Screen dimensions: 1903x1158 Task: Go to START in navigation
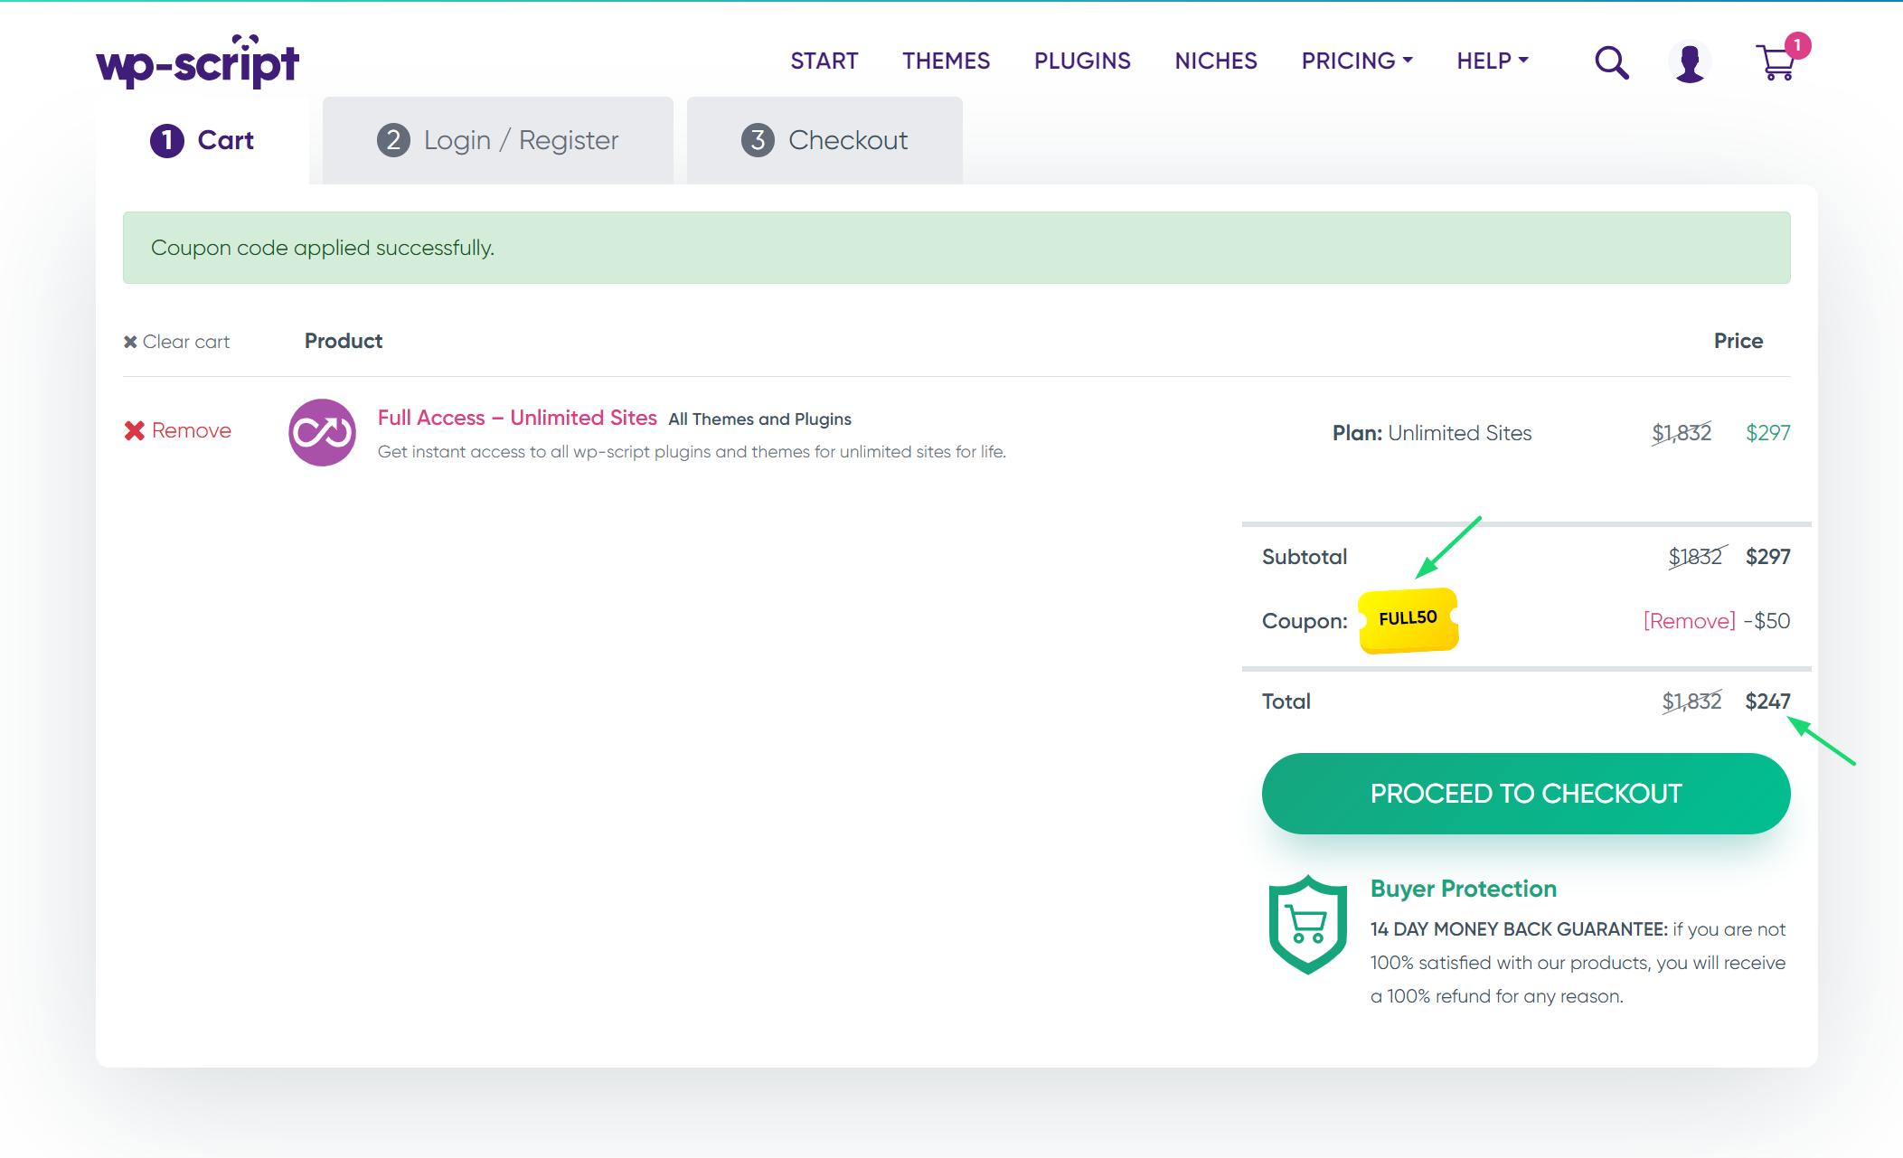[824, 61]
